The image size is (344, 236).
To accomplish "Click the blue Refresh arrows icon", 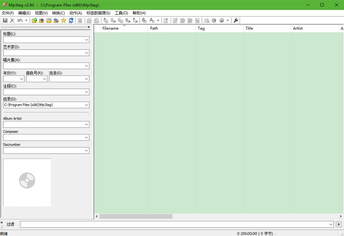I will (71, 20).
